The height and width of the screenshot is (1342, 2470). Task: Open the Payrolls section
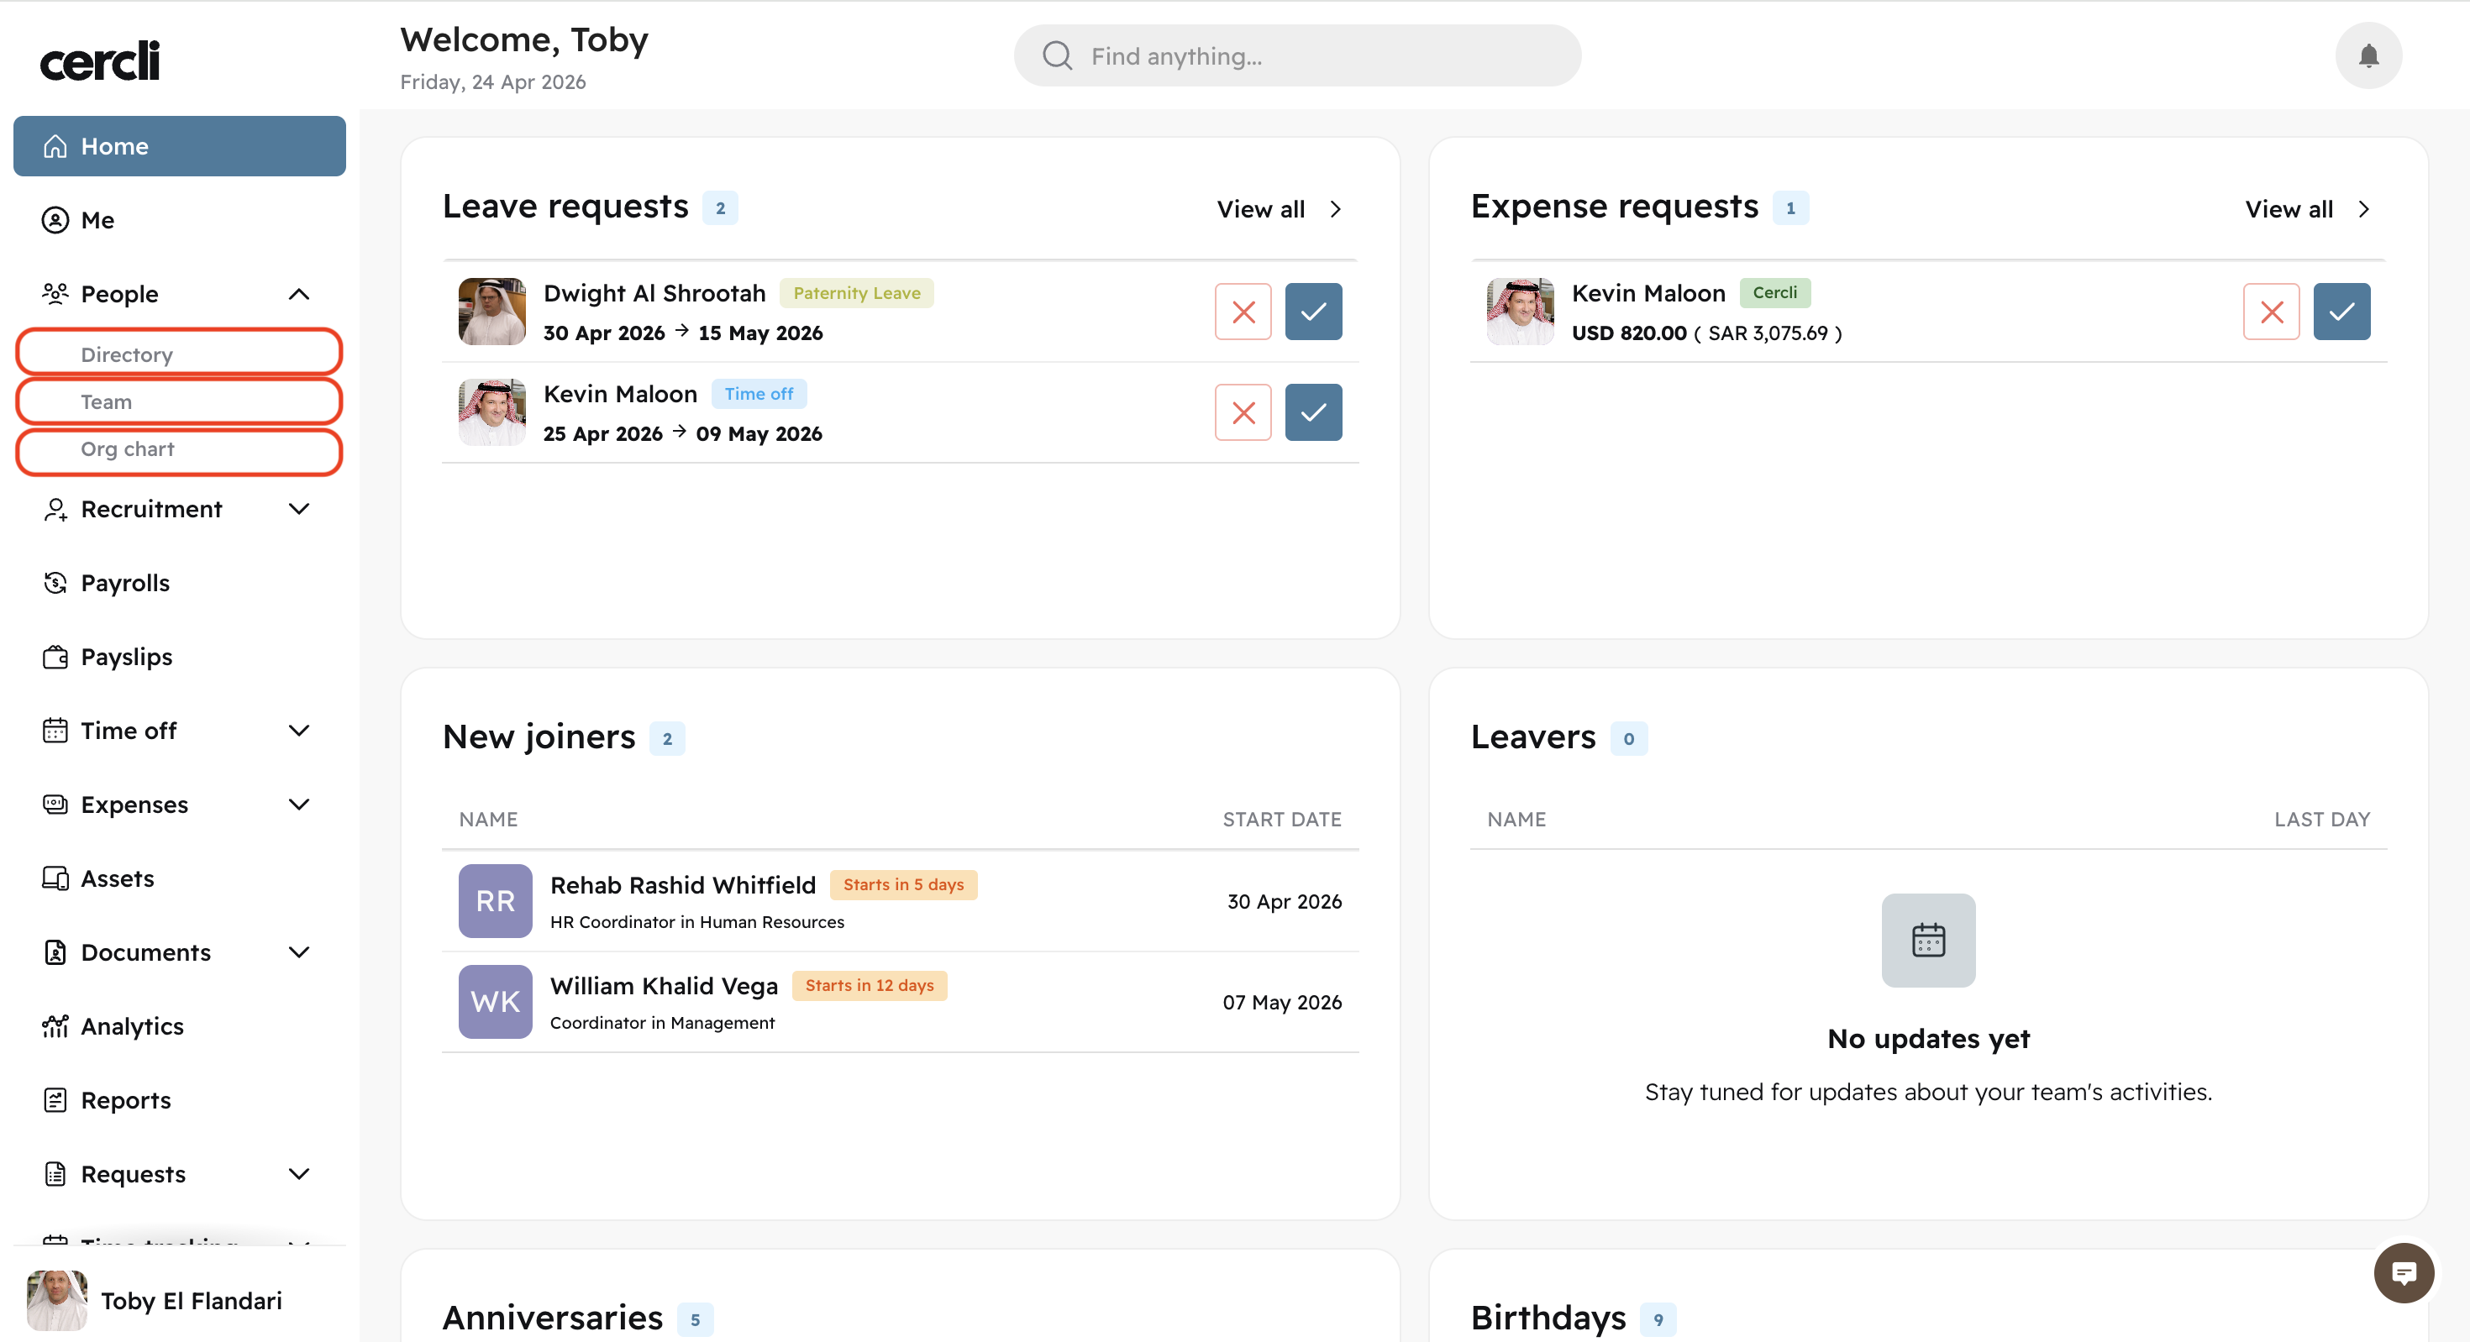point(124,583)
